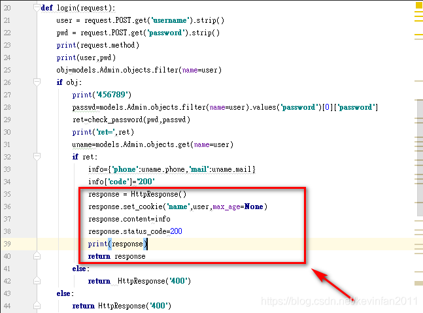
Task: Click the bottom thick warning stripe marker
Action: (x=418, y=283)
